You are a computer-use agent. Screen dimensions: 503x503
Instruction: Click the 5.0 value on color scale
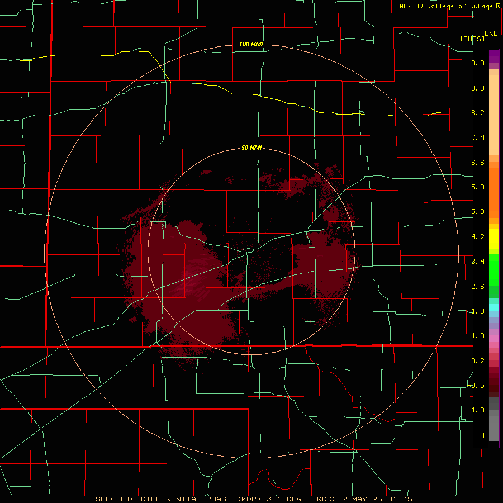click(478, 212)
